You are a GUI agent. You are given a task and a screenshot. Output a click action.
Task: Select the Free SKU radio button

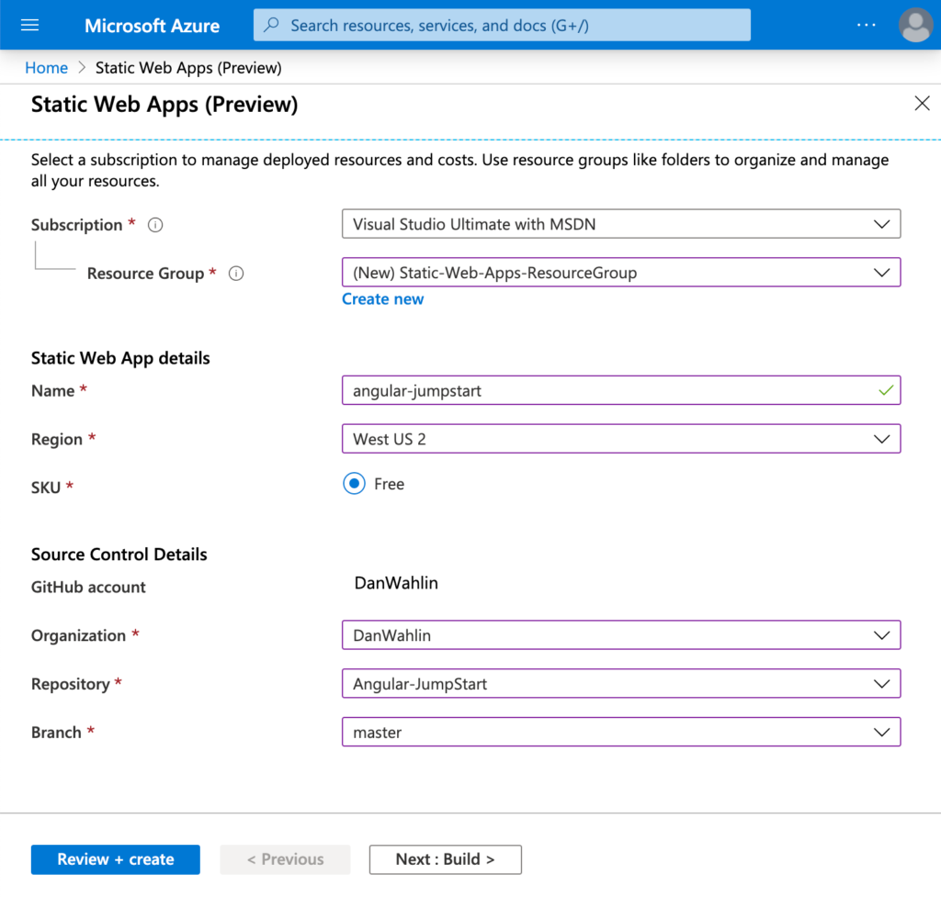point(354,483)
